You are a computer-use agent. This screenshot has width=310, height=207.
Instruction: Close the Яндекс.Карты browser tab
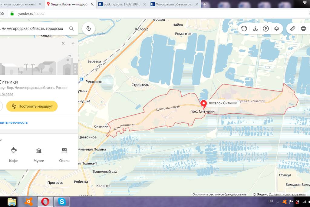(x=92, y=4)
